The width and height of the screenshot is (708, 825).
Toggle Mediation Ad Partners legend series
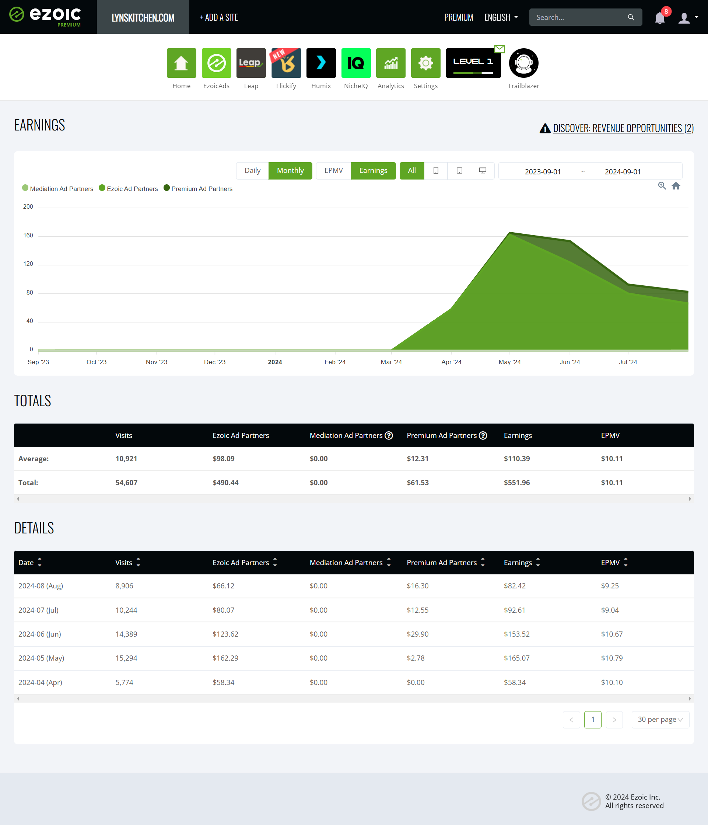[x=58, y=188]
